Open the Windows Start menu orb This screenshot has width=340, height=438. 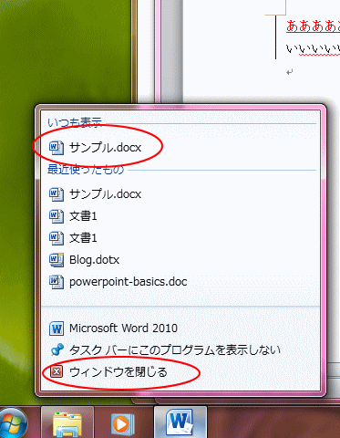13,423
